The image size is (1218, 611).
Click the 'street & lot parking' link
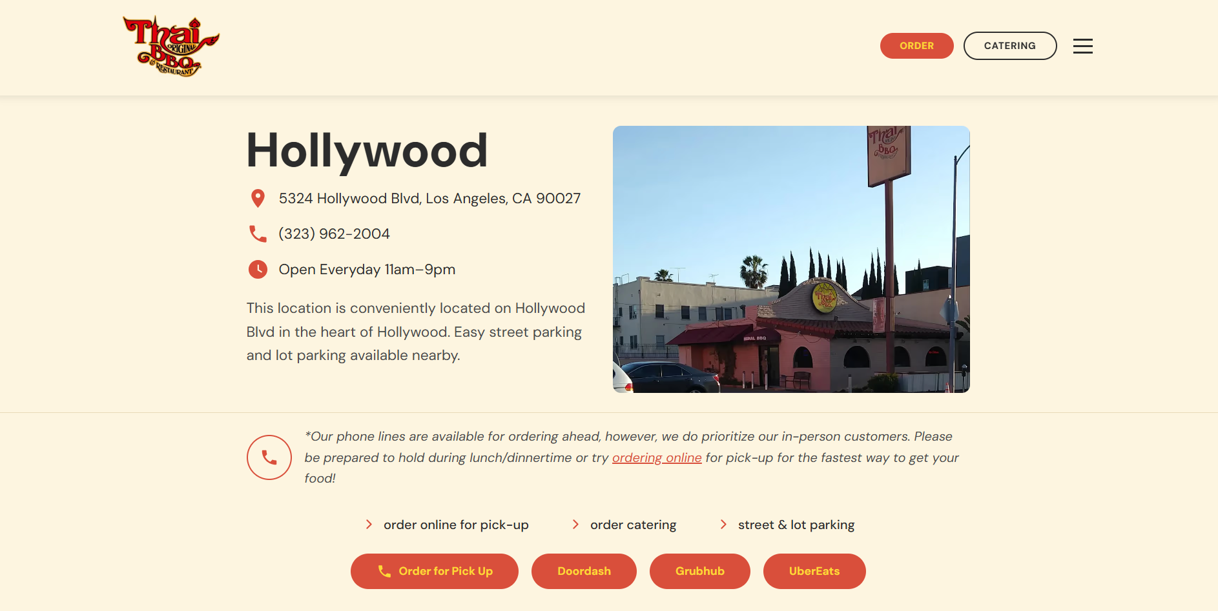(x=796, y=525)
